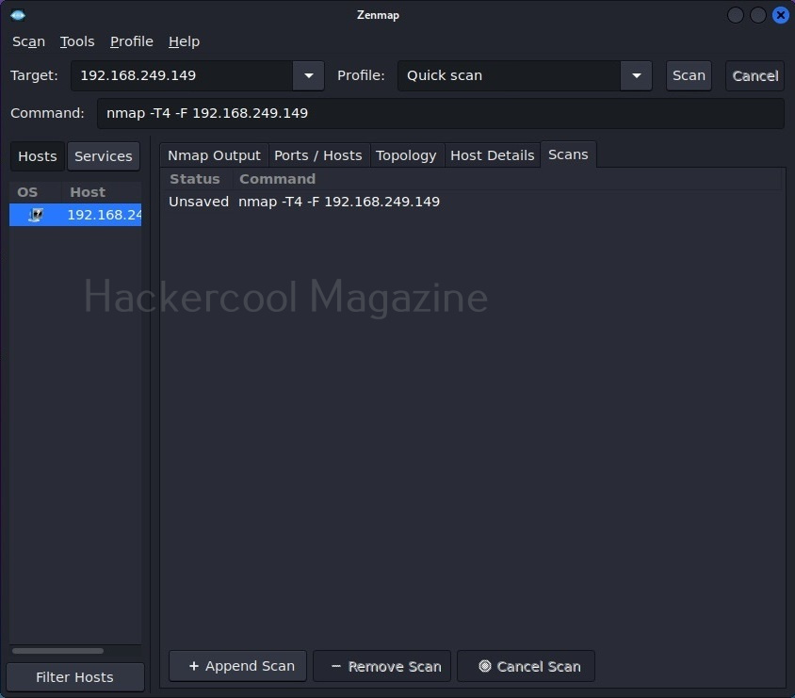The height and width of the screenshot is (698, 795).
Task: Click the host list horizontal scrollbar
Action: coord(57,650)
